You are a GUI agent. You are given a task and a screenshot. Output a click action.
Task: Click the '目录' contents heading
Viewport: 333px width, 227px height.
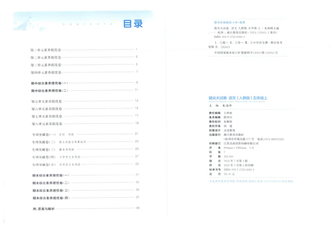pos(133,24)
